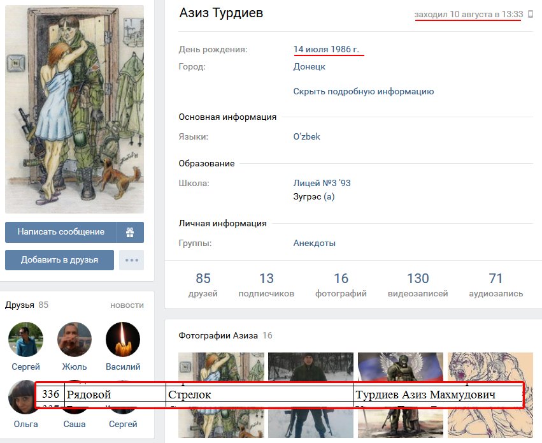The image size is (542, 443).
Task: Select the O'zbek language link
Action: coord(306,136)
